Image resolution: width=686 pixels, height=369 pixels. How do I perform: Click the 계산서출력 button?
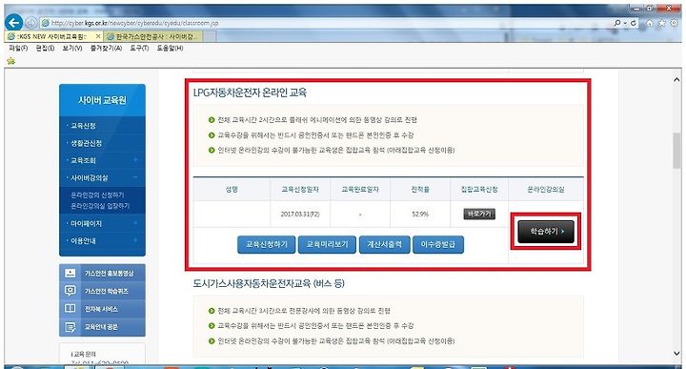[x=385, y=245]
